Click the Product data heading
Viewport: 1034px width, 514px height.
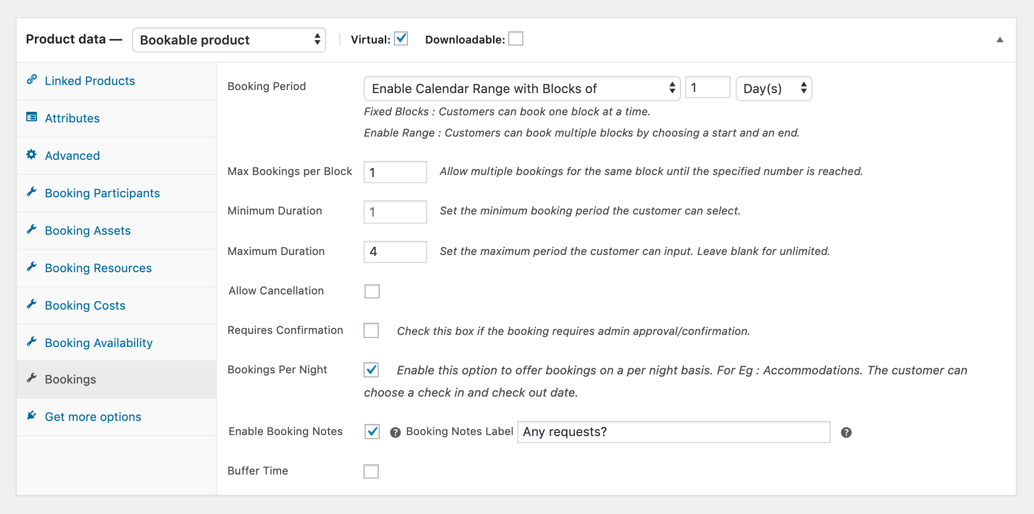[74, 39]
